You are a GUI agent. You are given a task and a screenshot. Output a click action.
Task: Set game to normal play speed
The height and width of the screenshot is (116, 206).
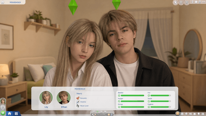(98, 111)
